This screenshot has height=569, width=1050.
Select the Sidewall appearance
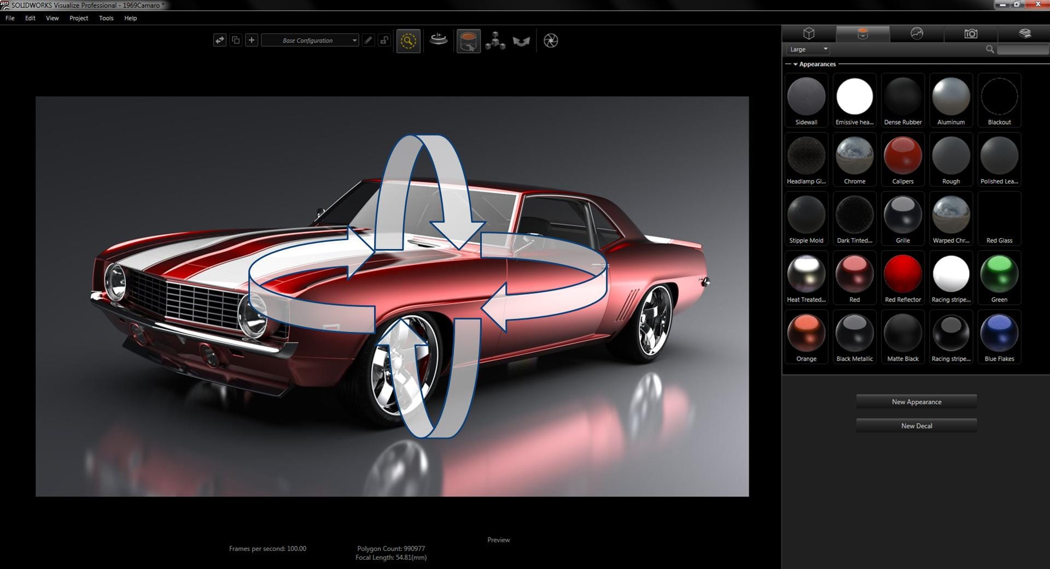(x=806, y=101)
